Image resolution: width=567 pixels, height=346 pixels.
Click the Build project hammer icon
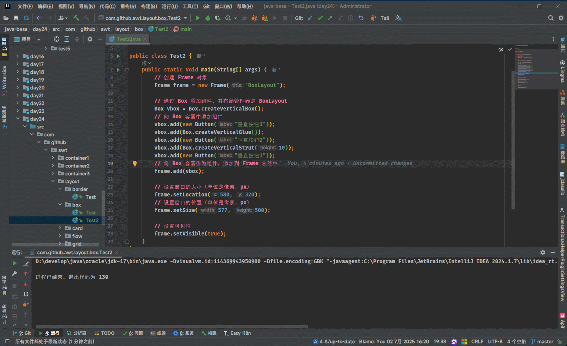77,18
